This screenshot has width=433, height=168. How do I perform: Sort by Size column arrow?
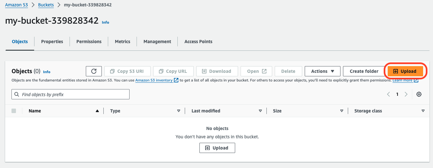point(342,111)
